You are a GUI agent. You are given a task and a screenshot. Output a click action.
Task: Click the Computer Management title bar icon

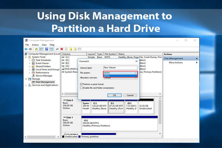pos(26,40)
